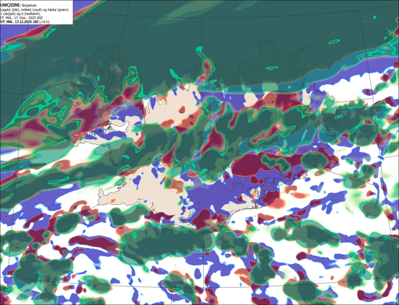Screen dimensions: 399x305
Task: Click the "Lágský (blá)" legend text
Action: [x=9, y=10]
